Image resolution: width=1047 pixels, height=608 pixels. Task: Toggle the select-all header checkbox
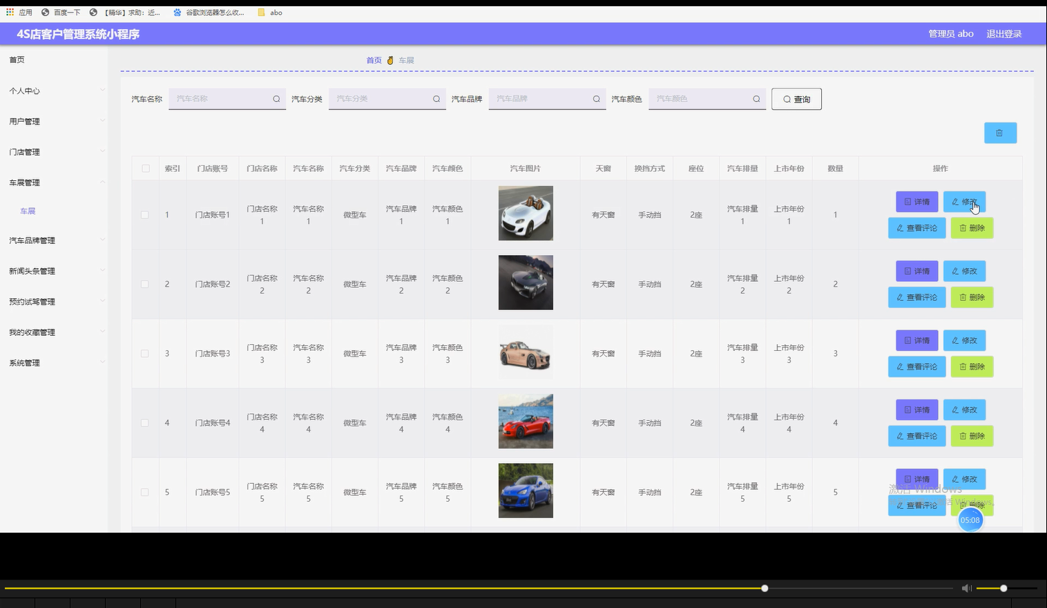(x=145, y=169)
